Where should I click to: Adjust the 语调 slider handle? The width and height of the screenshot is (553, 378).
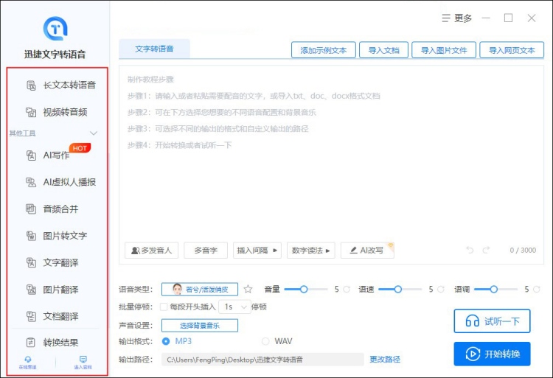(x=494, y=290)
